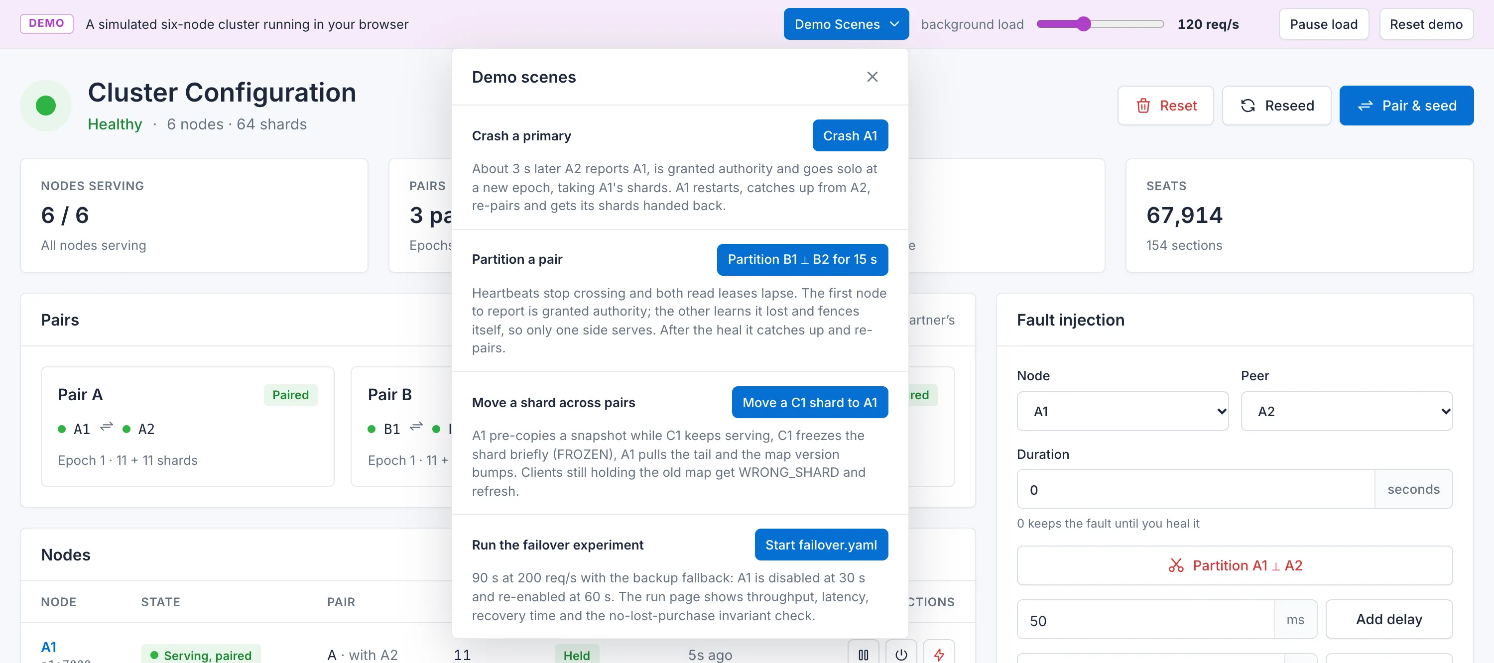Close the Demo scenes popup
Viewport: 1494px width, 663px height.
pyautogui.click(x=872, y=77)
